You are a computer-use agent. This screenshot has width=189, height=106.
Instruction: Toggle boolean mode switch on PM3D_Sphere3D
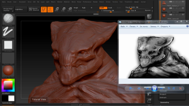coord(170,14)
